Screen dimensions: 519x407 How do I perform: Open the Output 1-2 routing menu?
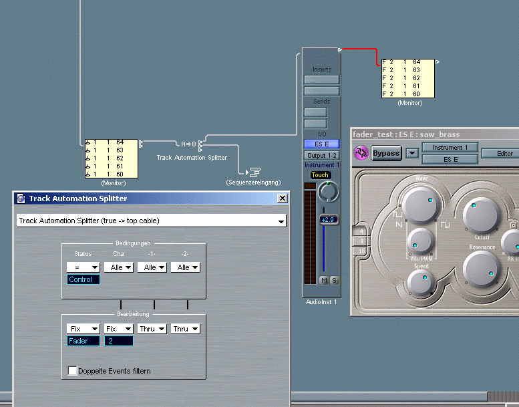point(322,155)
